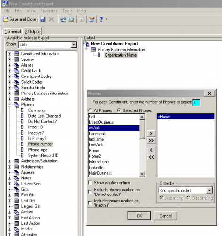Screen dimensions: 222x236
Task: Click the field icon beside Organization Name
Action: pyautogui.click(x=99, y=55)
